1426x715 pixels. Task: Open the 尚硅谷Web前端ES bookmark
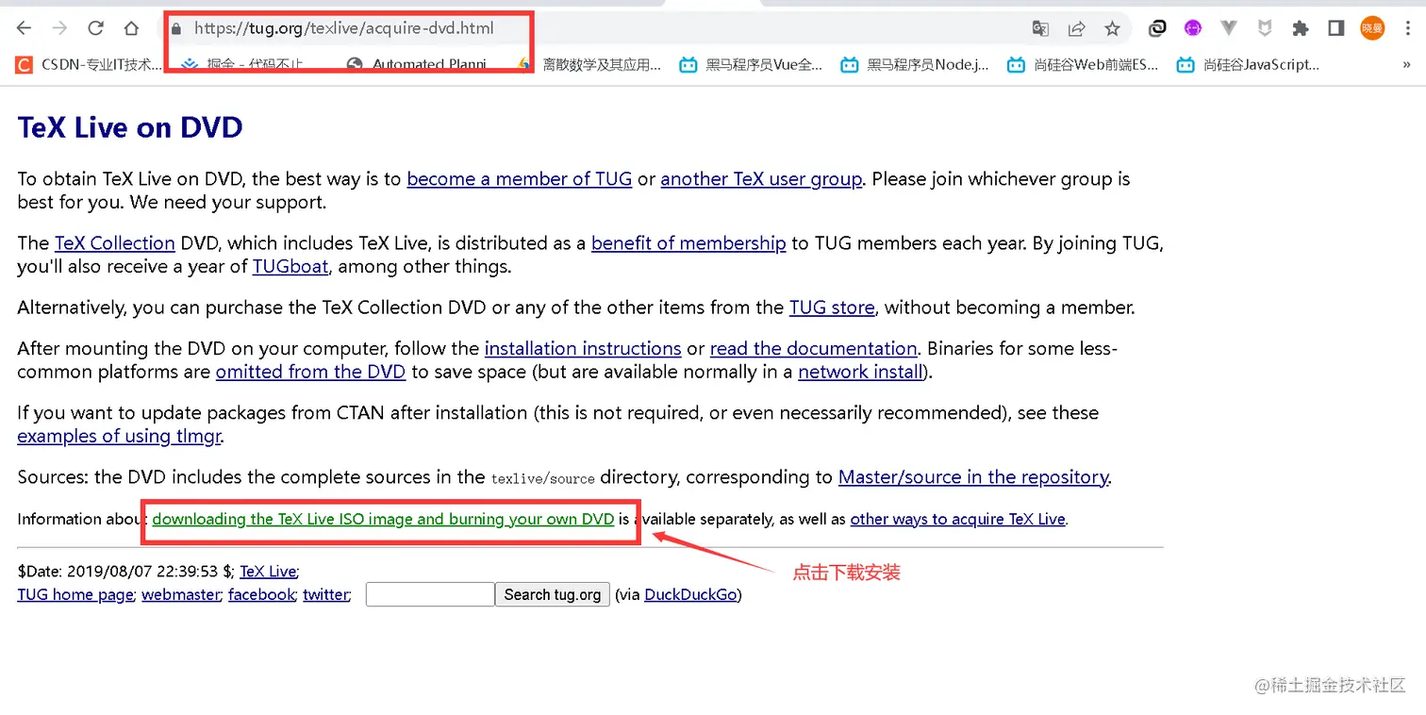[x=1083, y=65]
